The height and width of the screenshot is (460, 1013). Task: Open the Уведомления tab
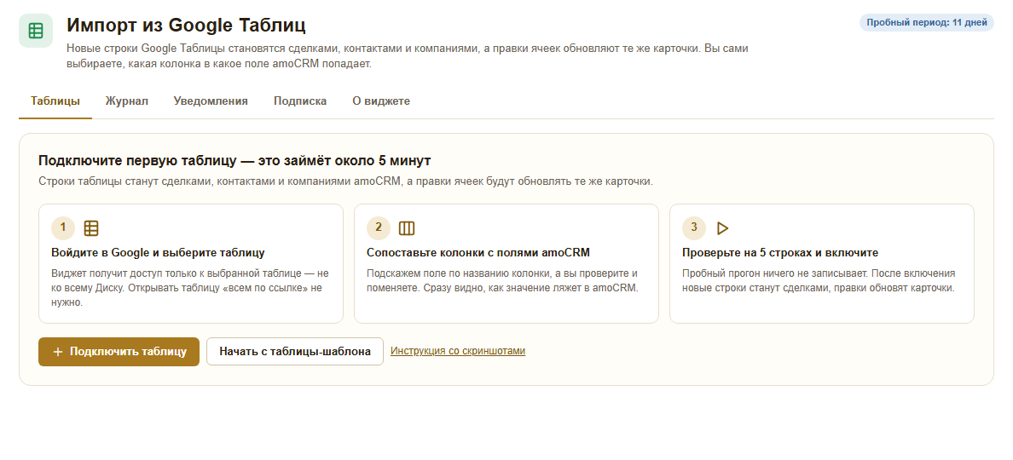tap(211, 101)
